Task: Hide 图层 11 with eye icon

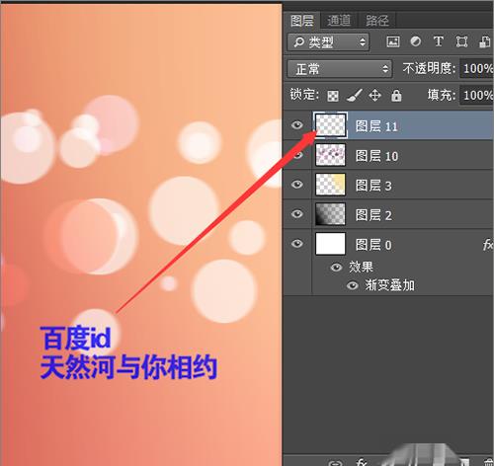Action: 297,125
